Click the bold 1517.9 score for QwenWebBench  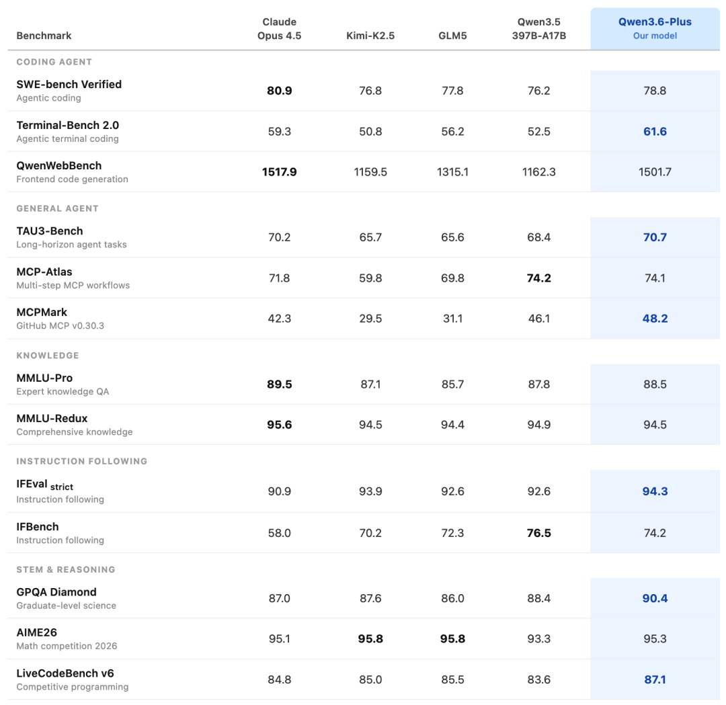pyautogui.click(x=279, y=172)
